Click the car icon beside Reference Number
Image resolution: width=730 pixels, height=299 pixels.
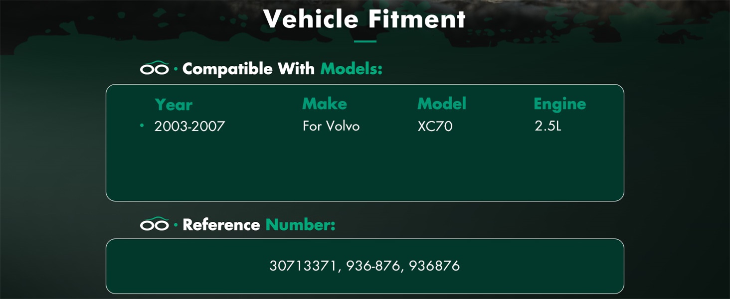tap(155, 224)
